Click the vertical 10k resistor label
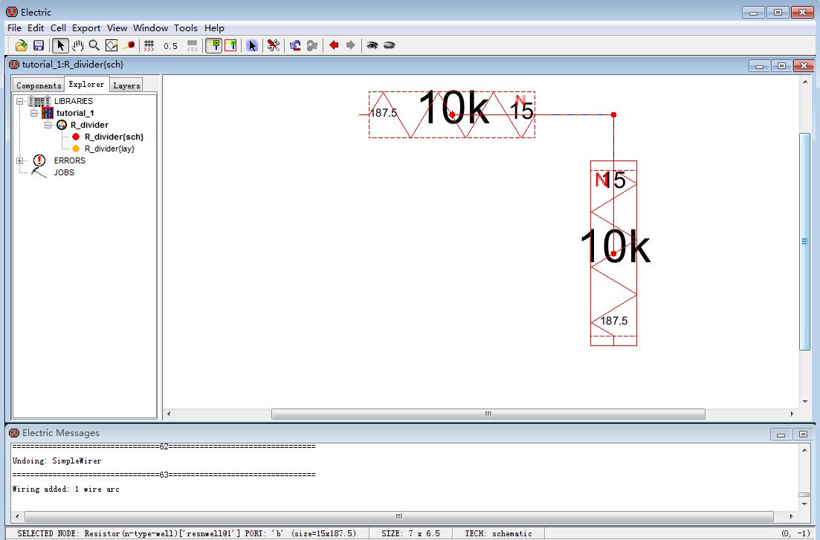This screenshot has height=540, width=820. point(614,247)
